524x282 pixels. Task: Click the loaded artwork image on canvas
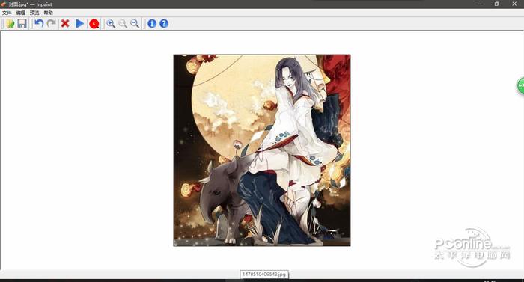262,150
